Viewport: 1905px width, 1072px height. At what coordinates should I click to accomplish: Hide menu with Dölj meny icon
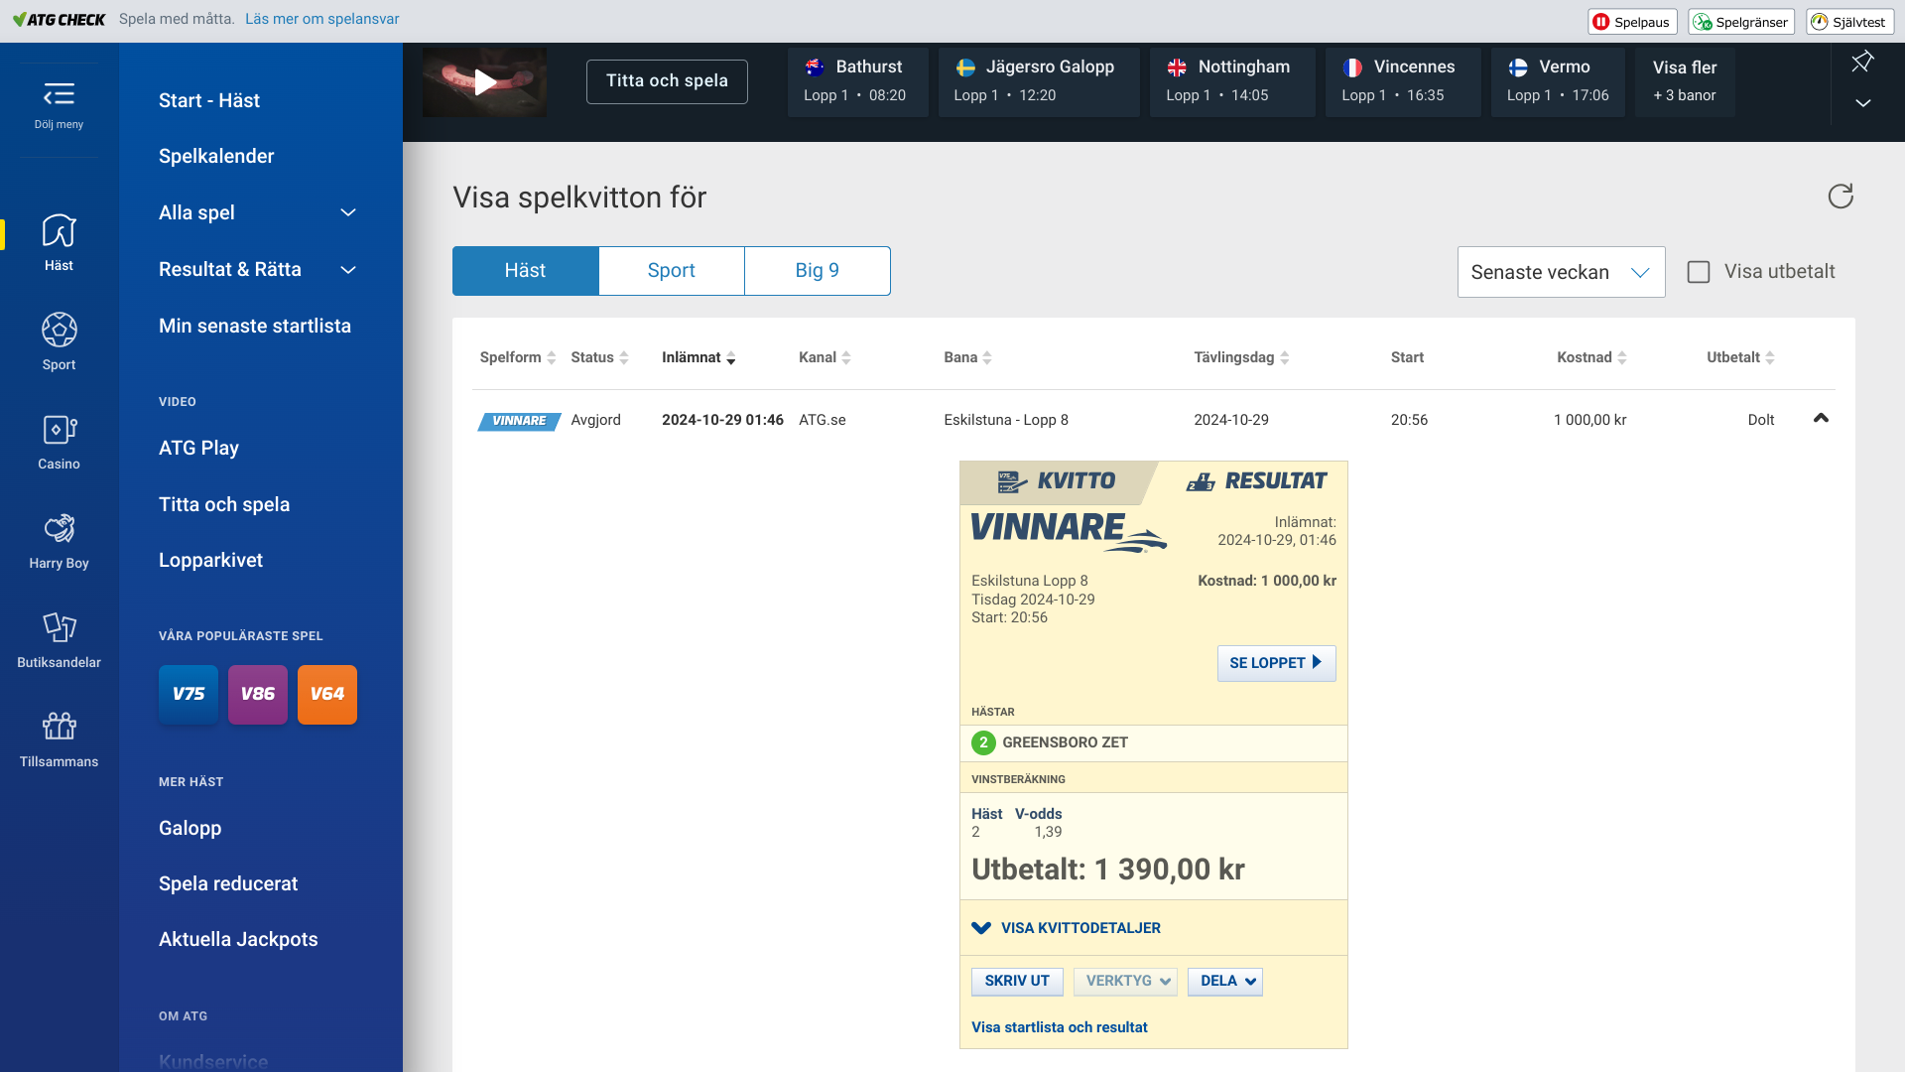click(59, 95)
